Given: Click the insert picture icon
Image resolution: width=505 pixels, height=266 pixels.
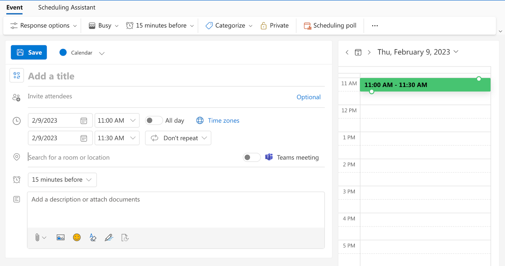Looking at the screenshot, I should point(61,238).
